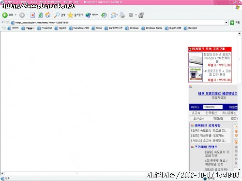Click the green Back arrow button
242x181 pixels.
pyautogui.click(x=5, y=15)
